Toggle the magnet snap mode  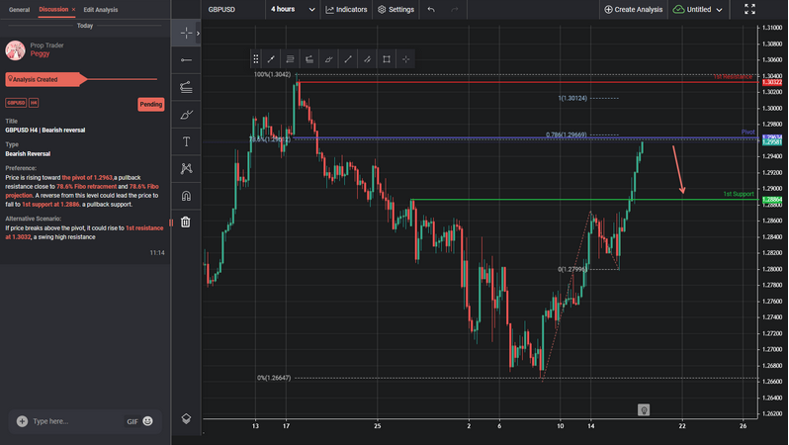(x=186, y=196)
